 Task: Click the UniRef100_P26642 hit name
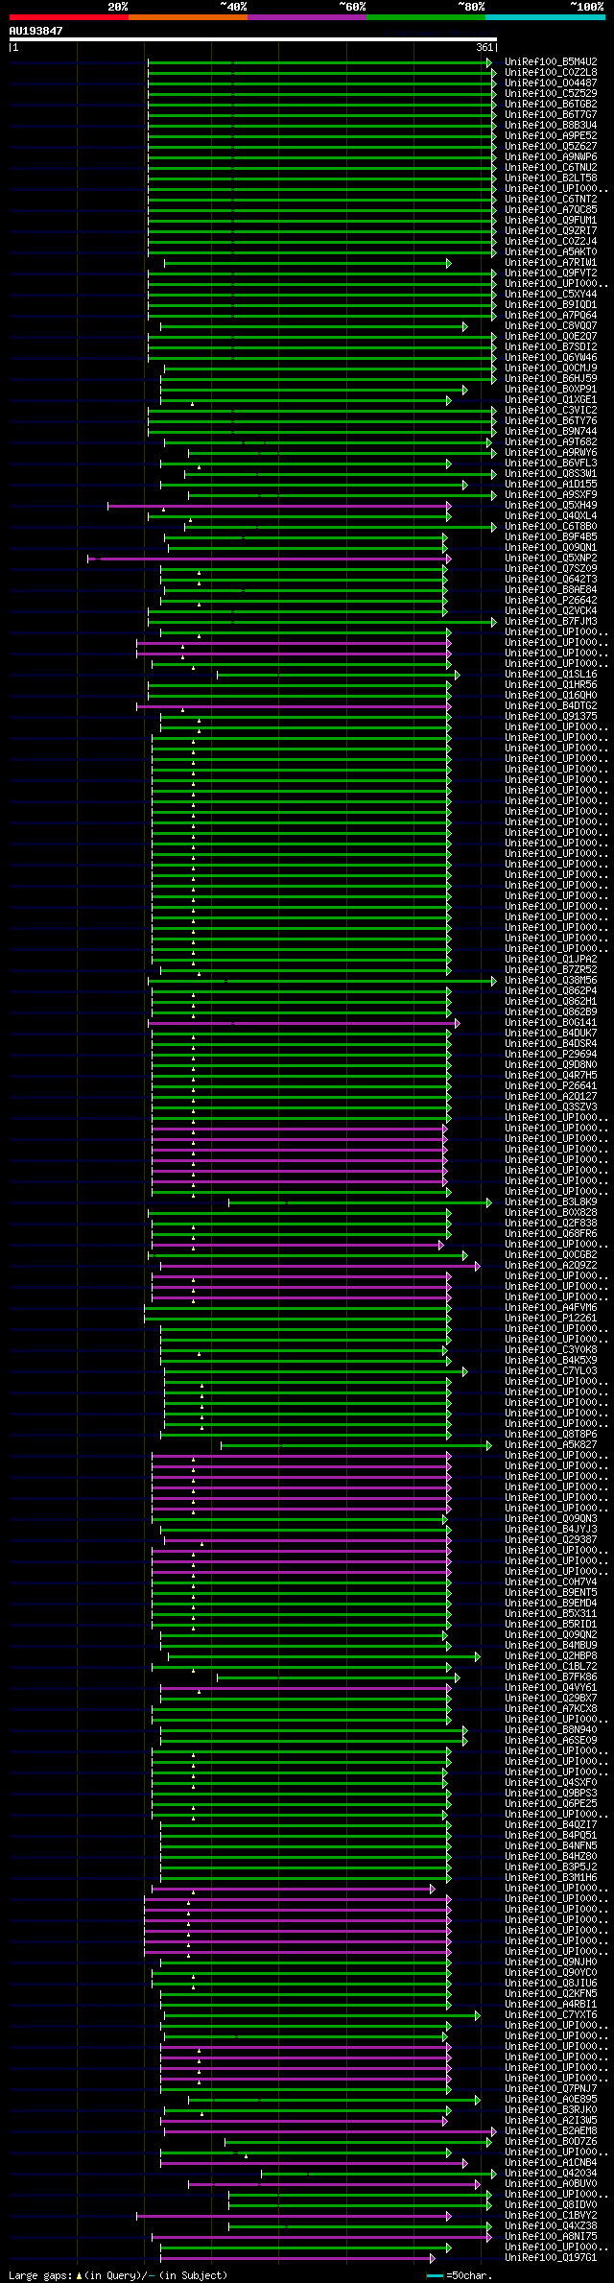[x=551, y=601]
